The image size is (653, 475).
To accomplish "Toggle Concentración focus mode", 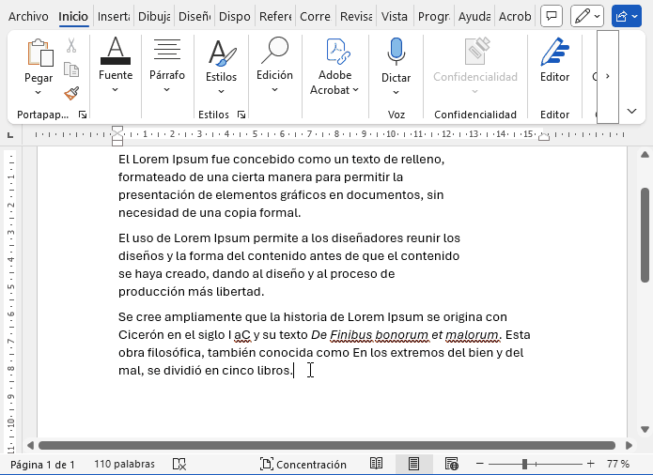I will click(303, 464).
